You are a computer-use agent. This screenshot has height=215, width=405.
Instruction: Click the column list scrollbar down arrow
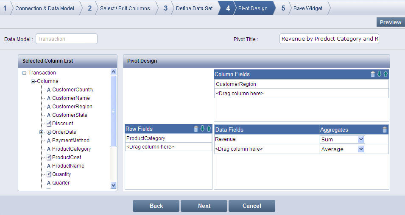pos(113,185)
